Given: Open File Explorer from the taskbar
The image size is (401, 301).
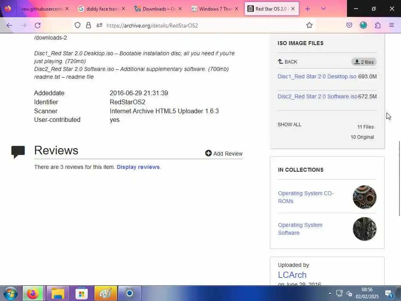Looking at the screenshot, I should (x=58, y=293).
